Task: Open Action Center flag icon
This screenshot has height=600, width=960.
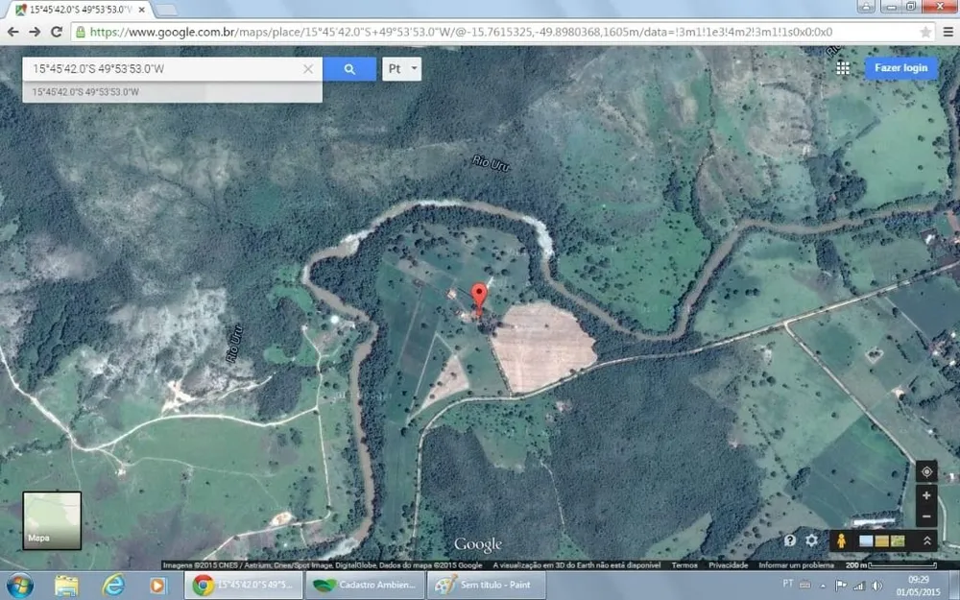Action: pyautogui.click(x=841, y=586)
